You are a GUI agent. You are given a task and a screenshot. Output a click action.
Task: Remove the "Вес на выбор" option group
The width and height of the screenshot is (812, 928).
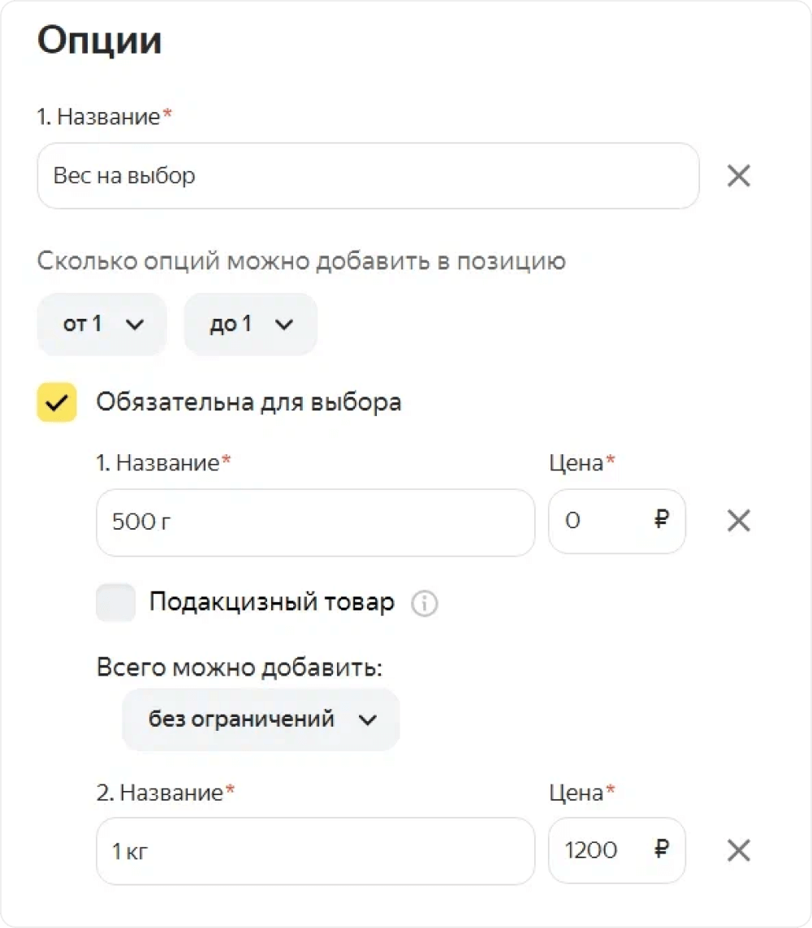click(x=738, y=176)
